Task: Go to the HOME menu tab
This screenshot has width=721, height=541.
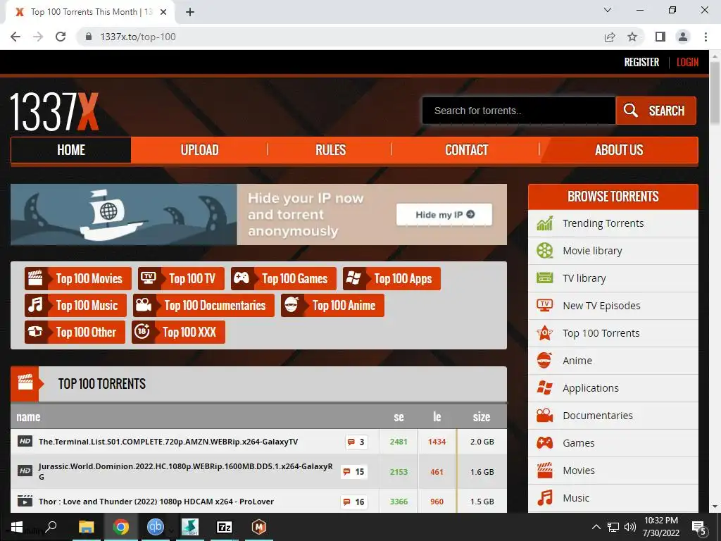Action: (x=71, y=150)
